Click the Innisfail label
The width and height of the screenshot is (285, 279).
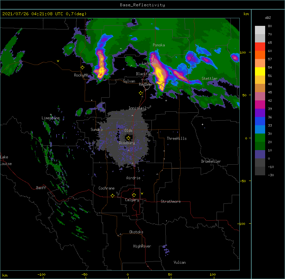tap(137, 108)
